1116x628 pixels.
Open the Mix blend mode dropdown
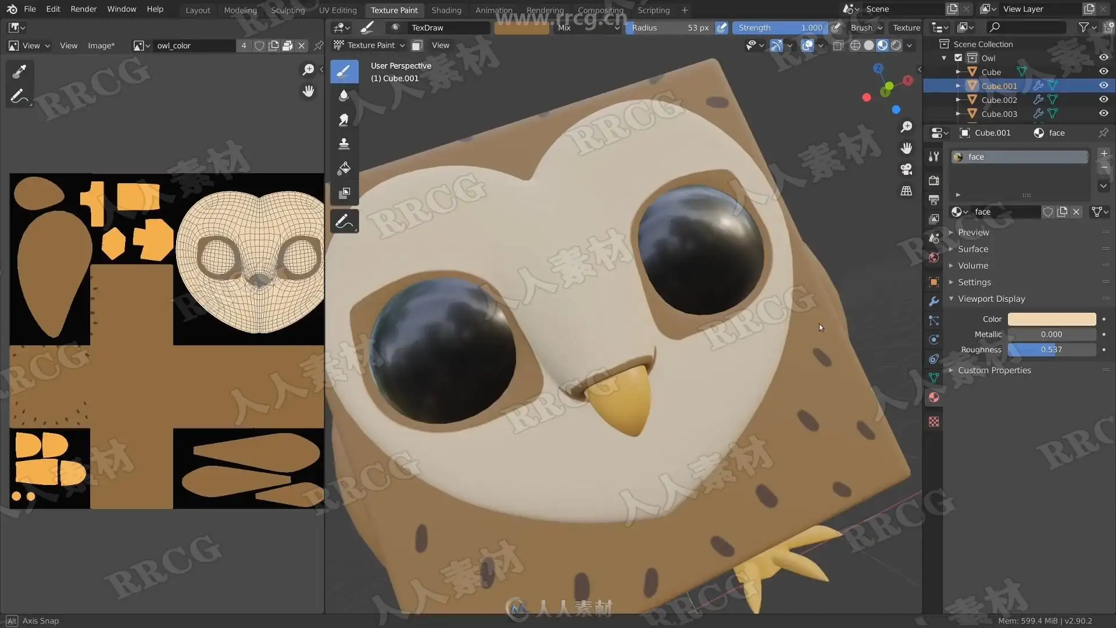tap(588, 28)
